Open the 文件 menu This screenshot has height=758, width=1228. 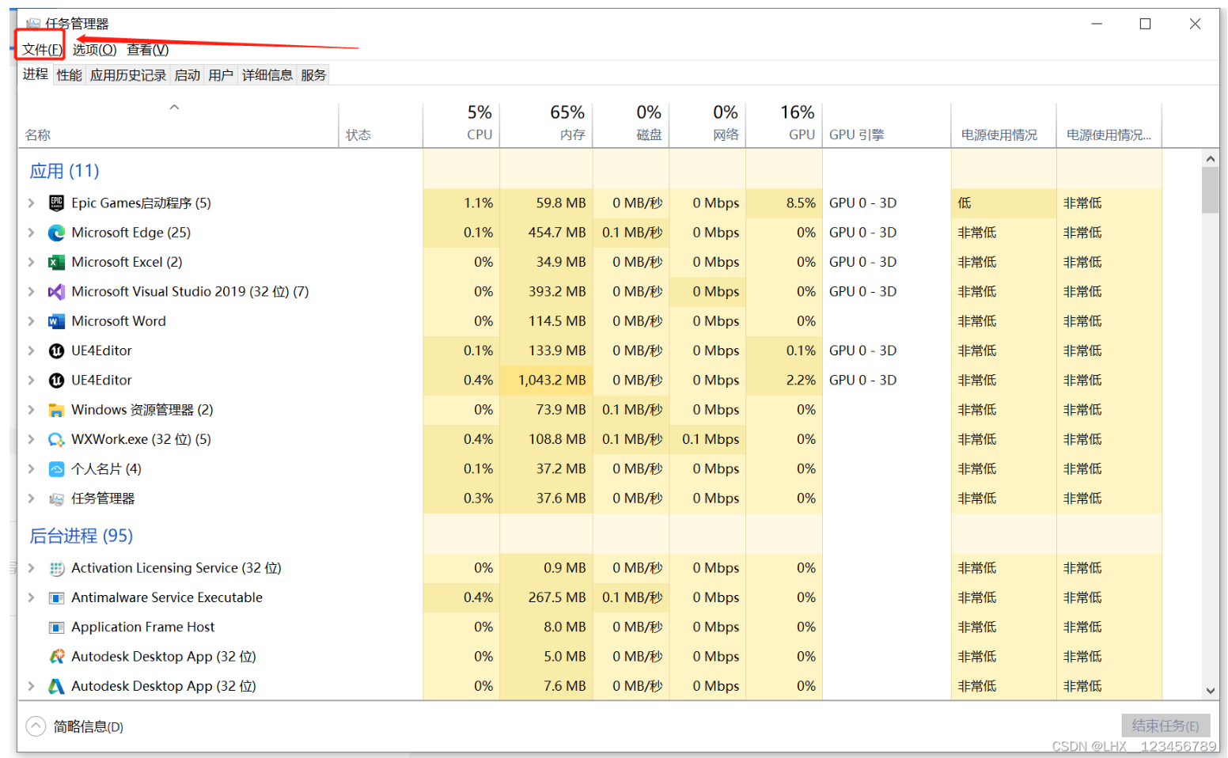[41, 50]
